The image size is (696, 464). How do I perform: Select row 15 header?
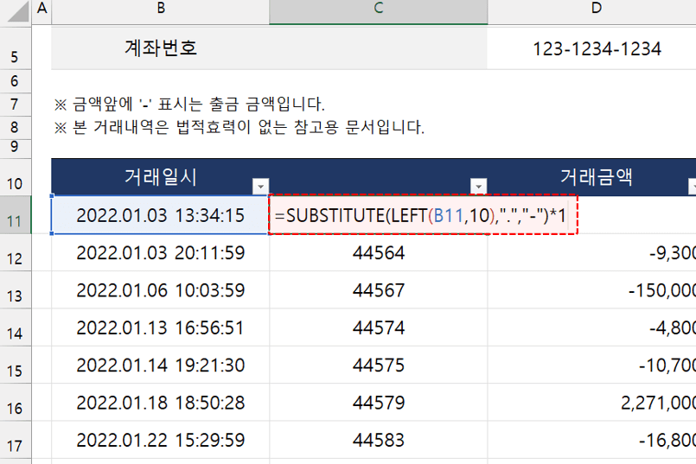point(16,365)
